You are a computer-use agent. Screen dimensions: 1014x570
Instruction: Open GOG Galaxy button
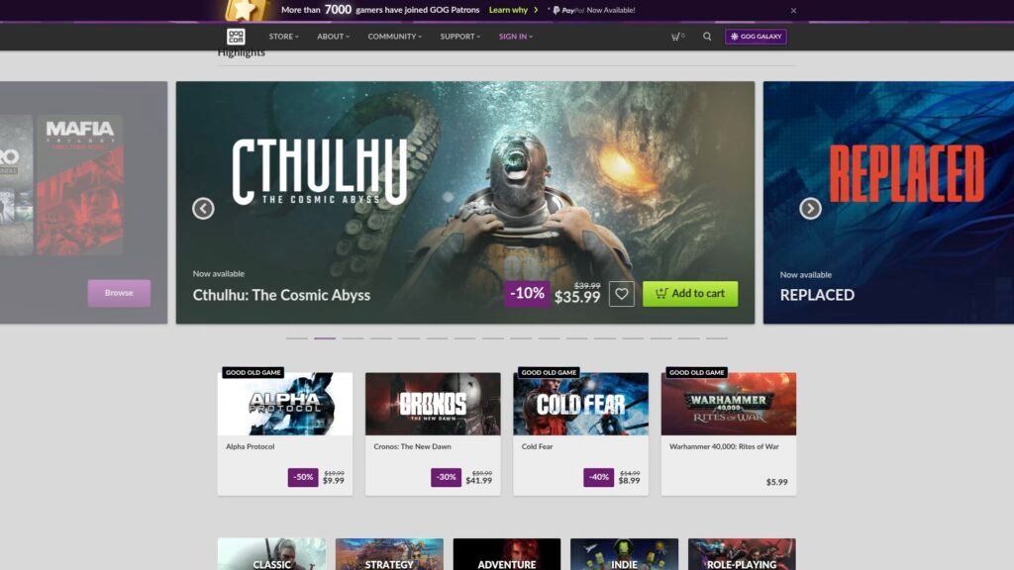tap(756, 37)
